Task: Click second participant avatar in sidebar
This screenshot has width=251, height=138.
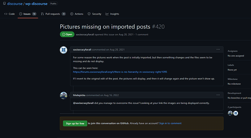Action: coord(236,113)
